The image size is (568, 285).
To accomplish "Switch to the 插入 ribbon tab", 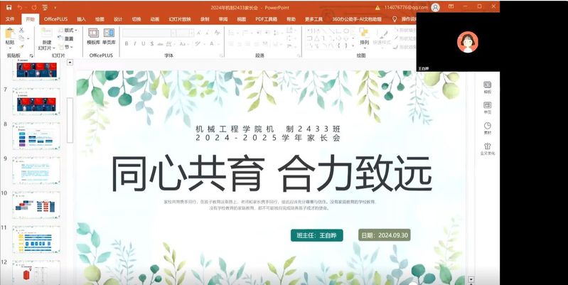I will click(x=82, y=19).
